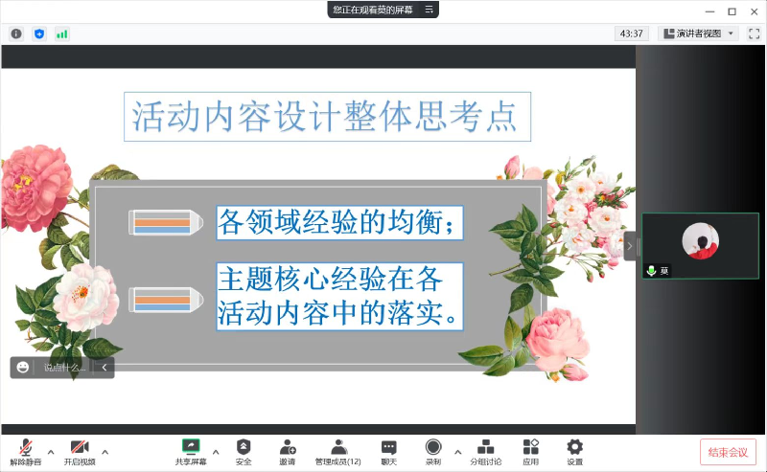This screenshot has height=472, width=767.
Task: Unmute microphone with 解除静音
Action: point(26,451)
